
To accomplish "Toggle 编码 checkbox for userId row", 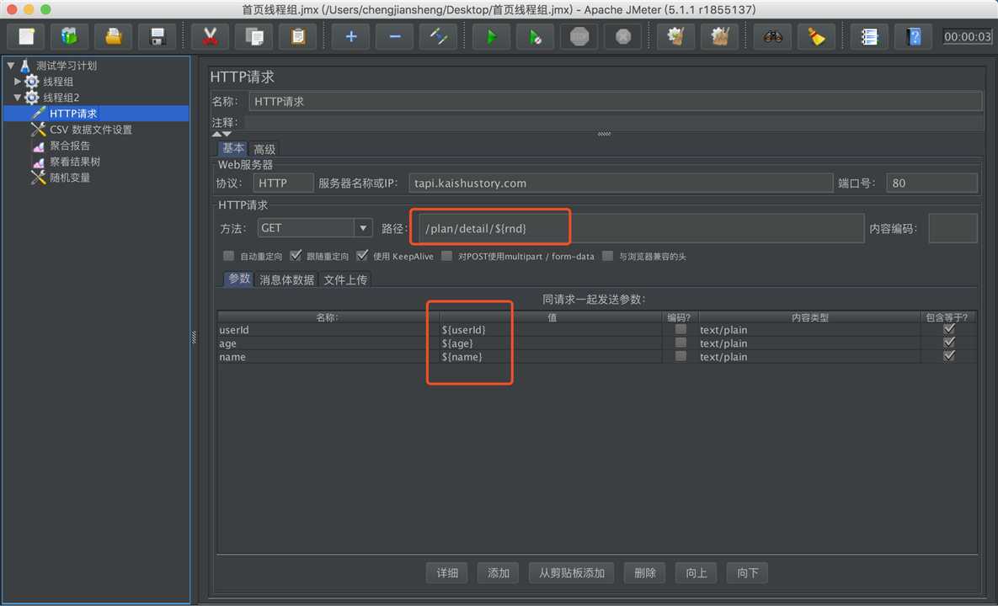I will tap(680, 329).
